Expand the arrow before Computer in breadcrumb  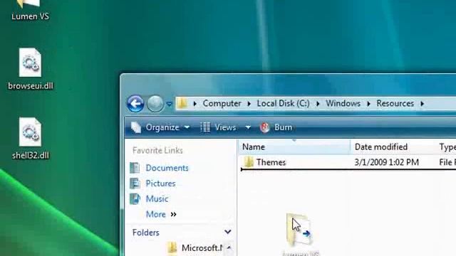(195, 104)
